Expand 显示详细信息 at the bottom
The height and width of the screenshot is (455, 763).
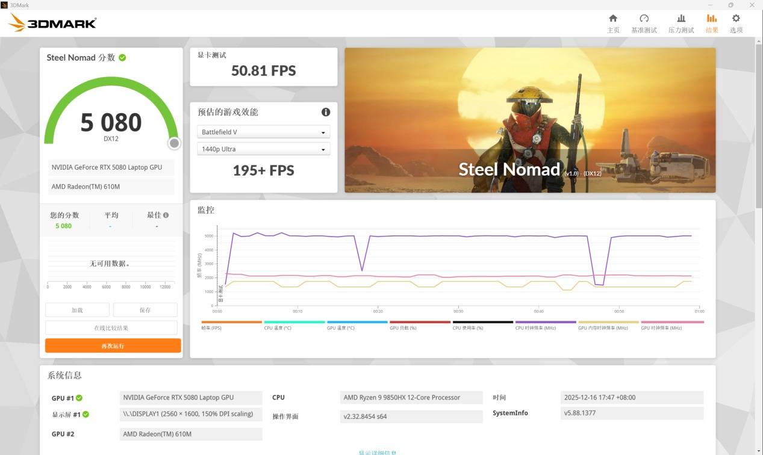[378, 453]
